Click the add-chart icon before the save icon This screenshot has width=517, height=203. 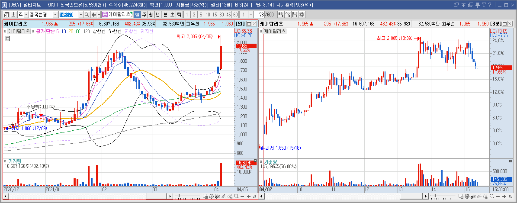pyautogui.click(x=281, y=15)
